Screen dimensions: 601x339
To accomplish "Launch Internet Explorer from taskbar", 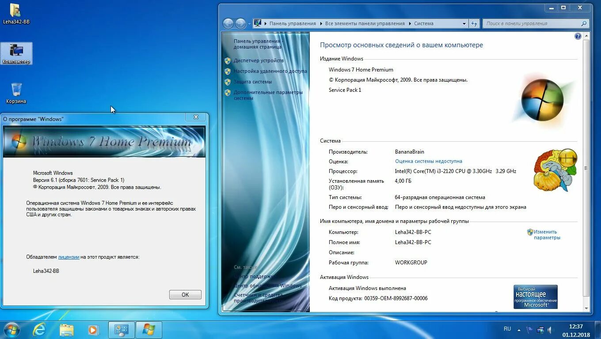I will tap(39, 330).
